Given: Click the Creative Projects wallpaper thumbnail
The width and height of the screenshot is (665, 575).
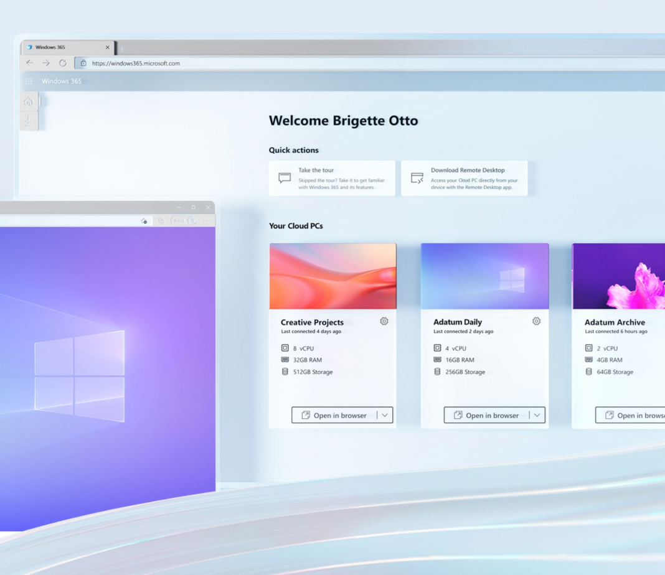Looking at the screenshot, I should click(333, 276).
